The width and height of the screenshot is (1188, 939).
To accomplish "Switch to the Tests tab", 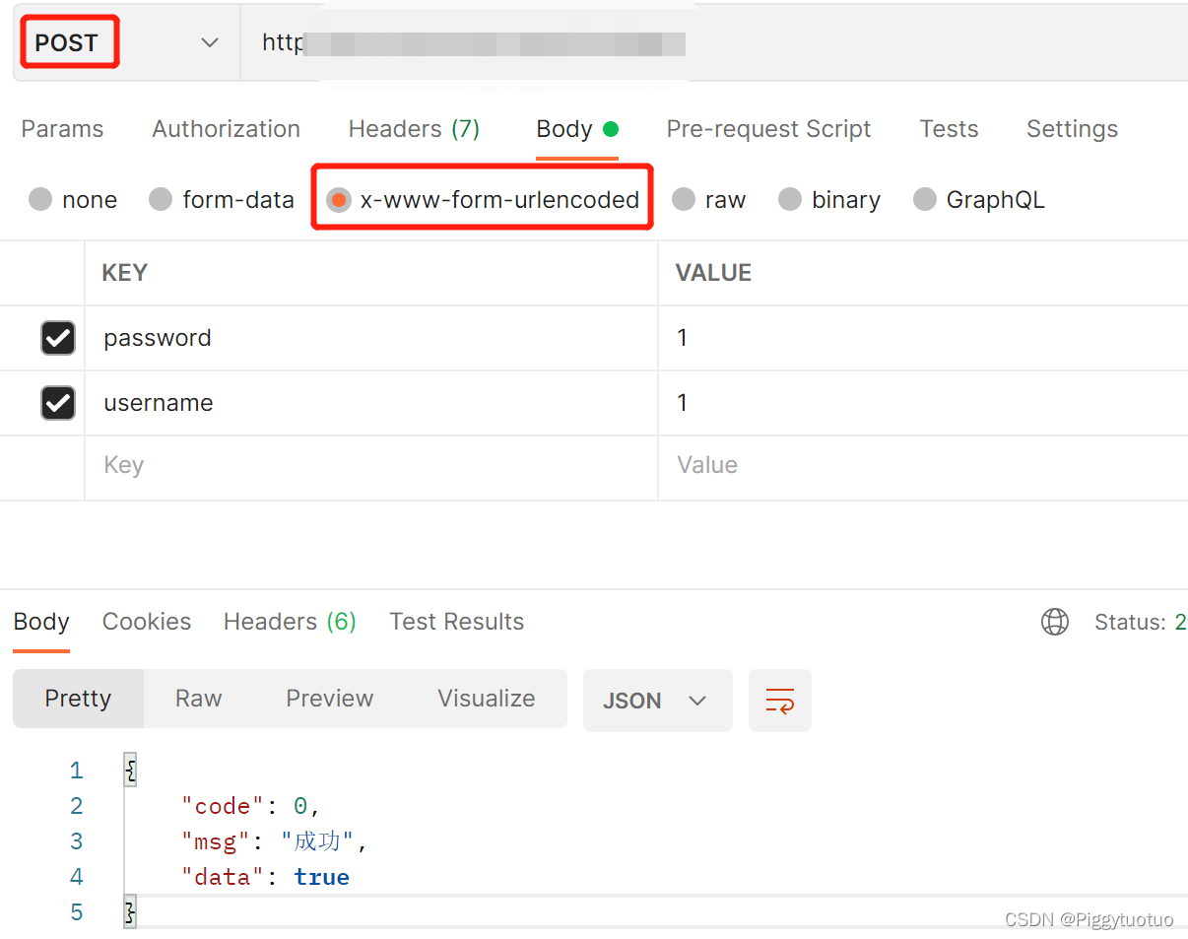I will [x=949, y=129].
